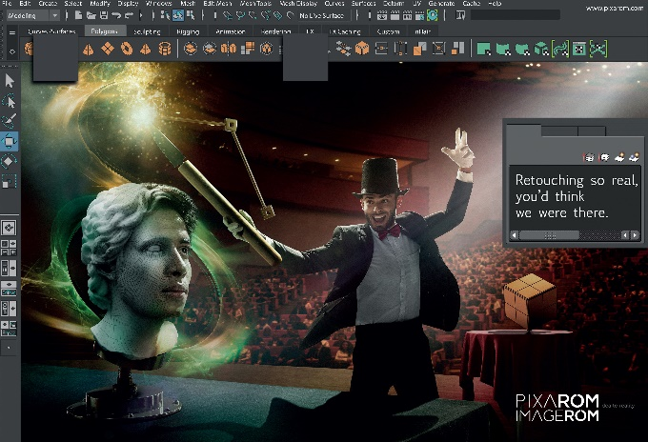Open the Hypershade sphere icon
The width and height of the screenshot is (648, 442).
pyautogui.click(x=433, y=15)
